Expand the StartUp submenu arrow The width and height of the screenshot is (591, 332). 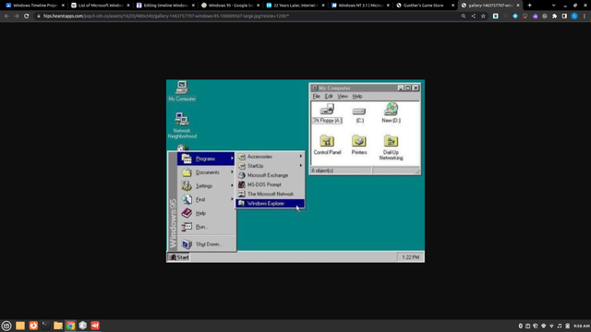point(301,166)
